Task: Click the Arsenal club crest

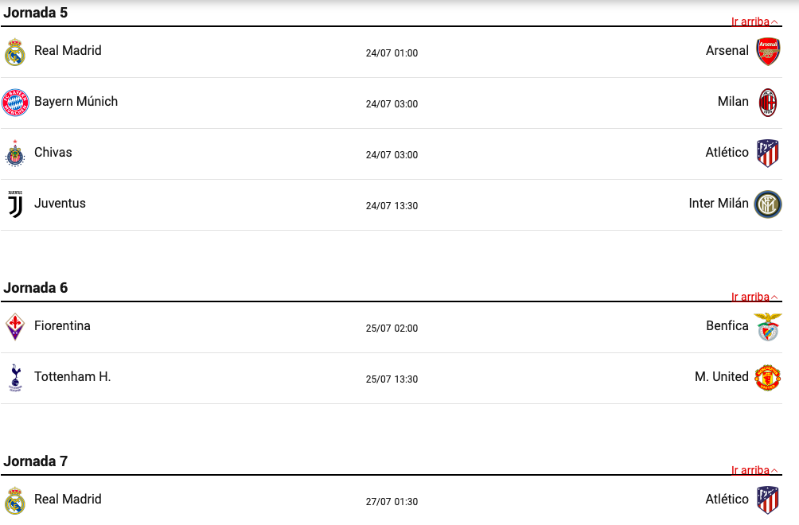Action: pyautogui.click(x=768, y=52)
